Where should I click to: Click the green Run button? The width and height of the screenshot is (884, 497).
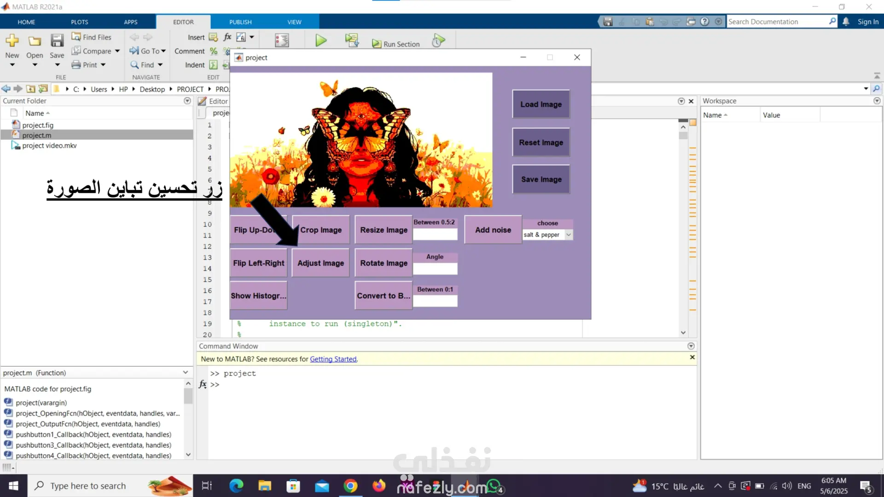[321, 40]
